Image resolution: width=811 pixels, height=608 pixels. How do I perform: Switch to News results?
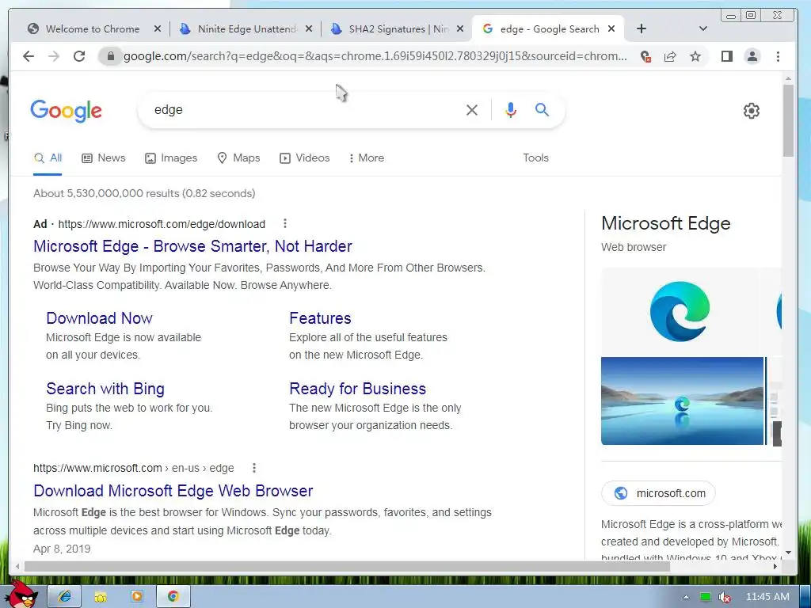point(104,158)
